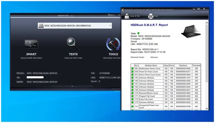Click the Attribute Name column header
Viewport: 215px width, 123px height.
click(151, 65)
